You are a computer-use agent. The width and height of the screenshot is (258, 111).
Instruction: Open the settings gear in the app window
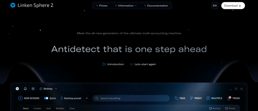pos(33,89)
